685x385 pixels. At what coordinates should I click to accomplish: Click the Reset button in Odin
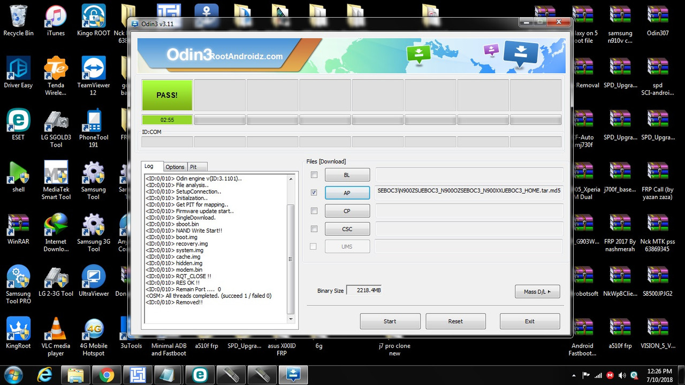click(x=455, y=321)
